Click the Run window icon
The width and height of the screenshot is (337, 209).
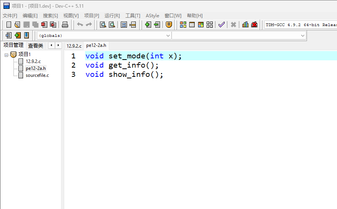pos(192,25)
